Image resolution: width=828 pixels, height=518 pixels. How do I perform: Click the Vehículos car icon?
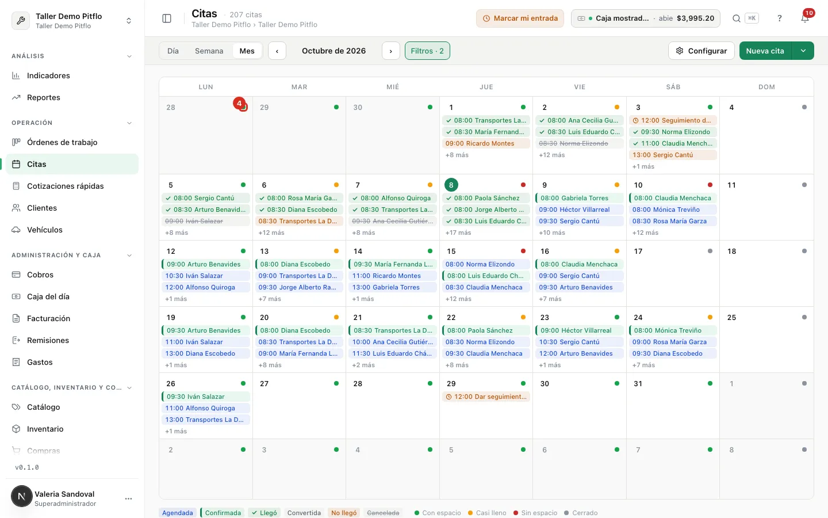coord(16,230)
